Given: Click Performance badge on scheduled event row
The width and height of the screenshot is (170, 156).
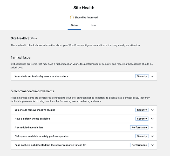Looking at the screenshot, I should [139, 128].
